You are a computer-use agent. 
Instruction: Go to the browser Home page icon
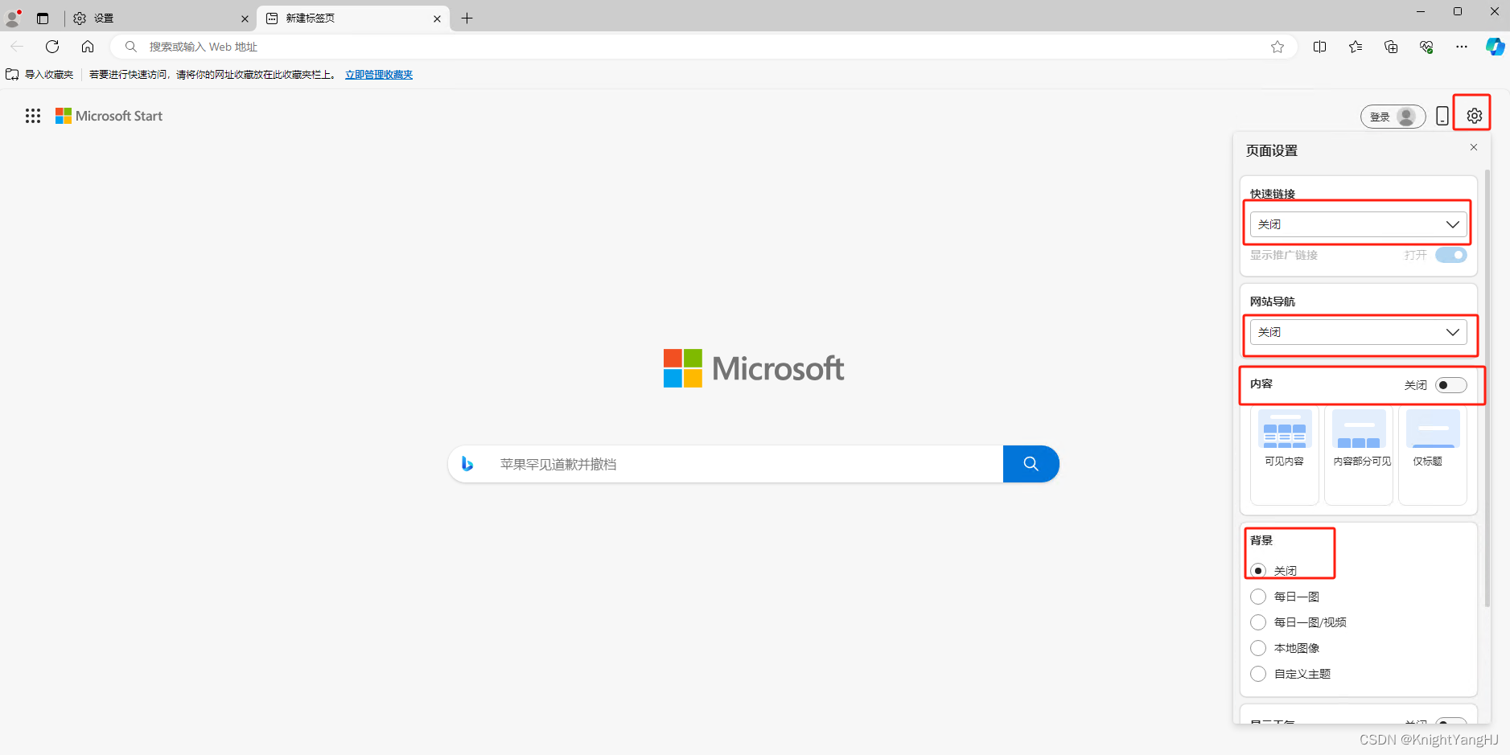point(88,47)
